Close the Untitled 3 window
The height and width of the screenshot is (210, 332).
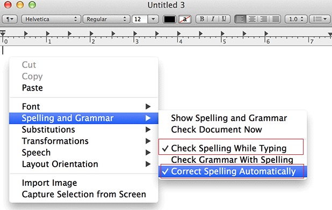[8, 5]
